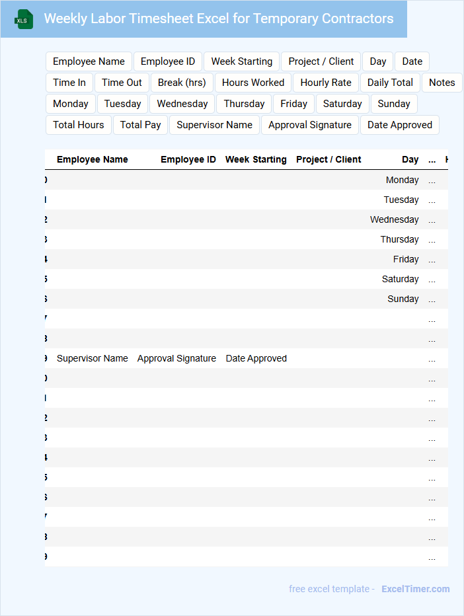
Task: Click the Notes tag
Action: (442, 83)
